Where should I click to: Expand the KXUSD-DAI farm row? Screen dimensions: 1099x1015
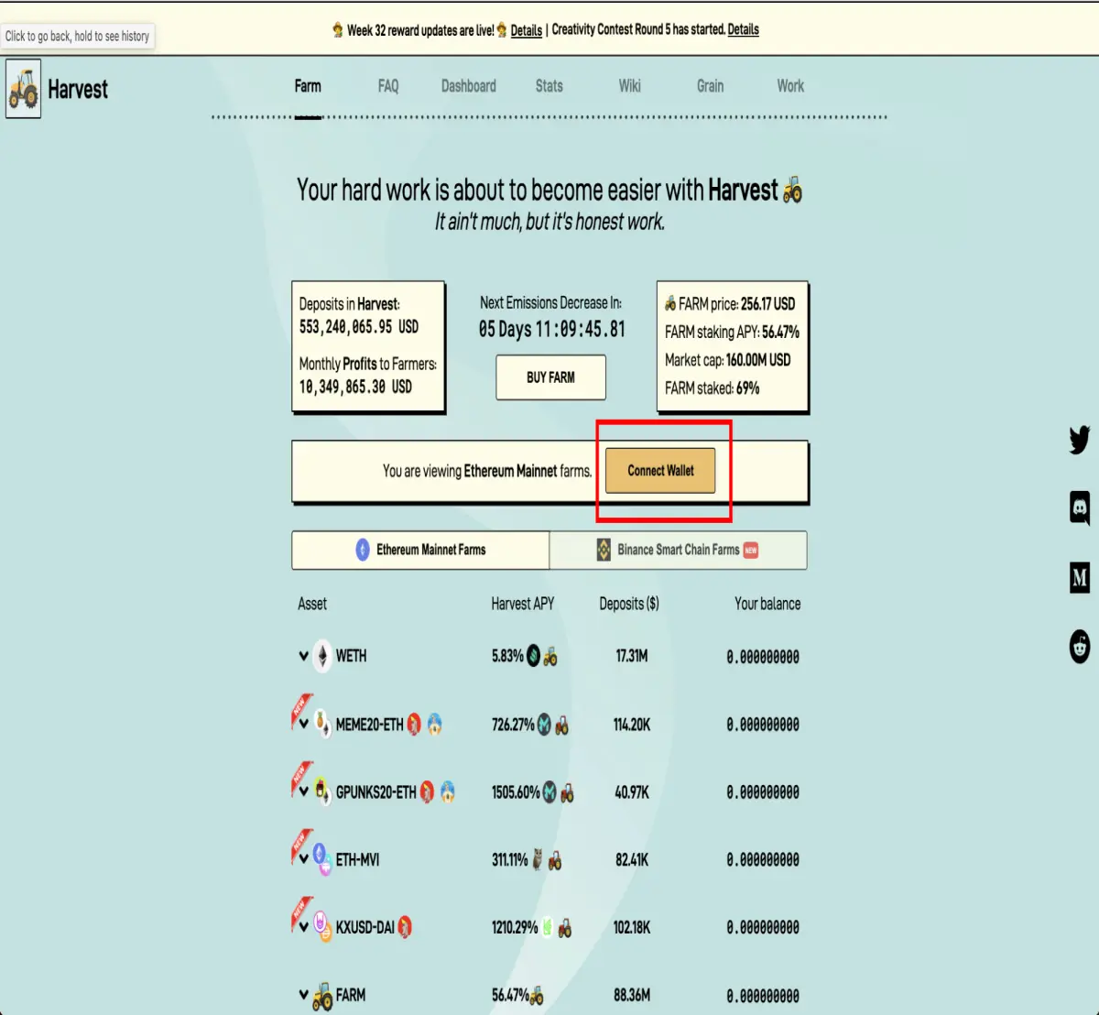(x=303, y=927)
